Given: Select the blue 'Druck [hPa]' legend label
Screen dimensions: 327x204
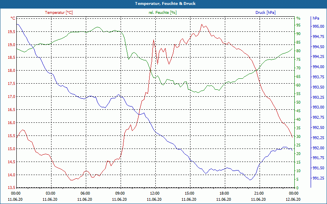Looking at the screenshot, I should pos(265,13).
